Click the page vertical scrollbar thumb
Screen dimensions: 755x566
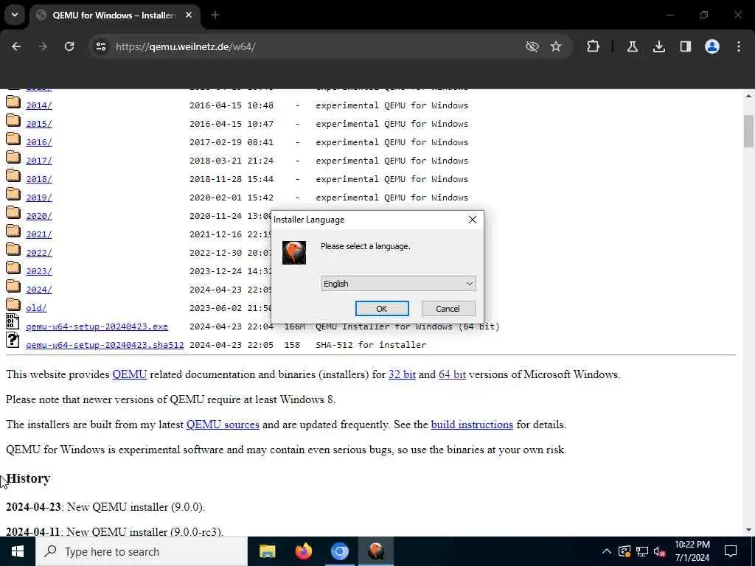point(748,131)
